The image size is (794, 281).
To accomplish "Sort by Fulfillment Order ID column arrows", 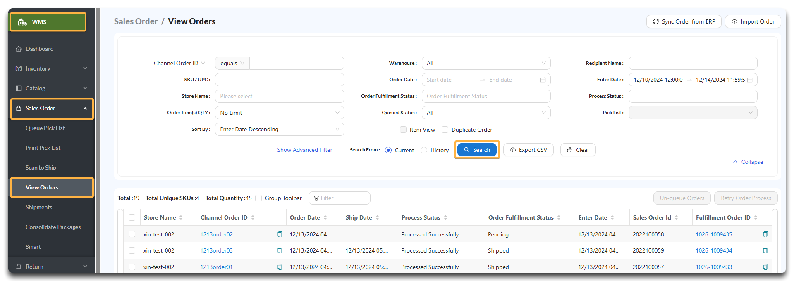I will [x=756, y=217].
